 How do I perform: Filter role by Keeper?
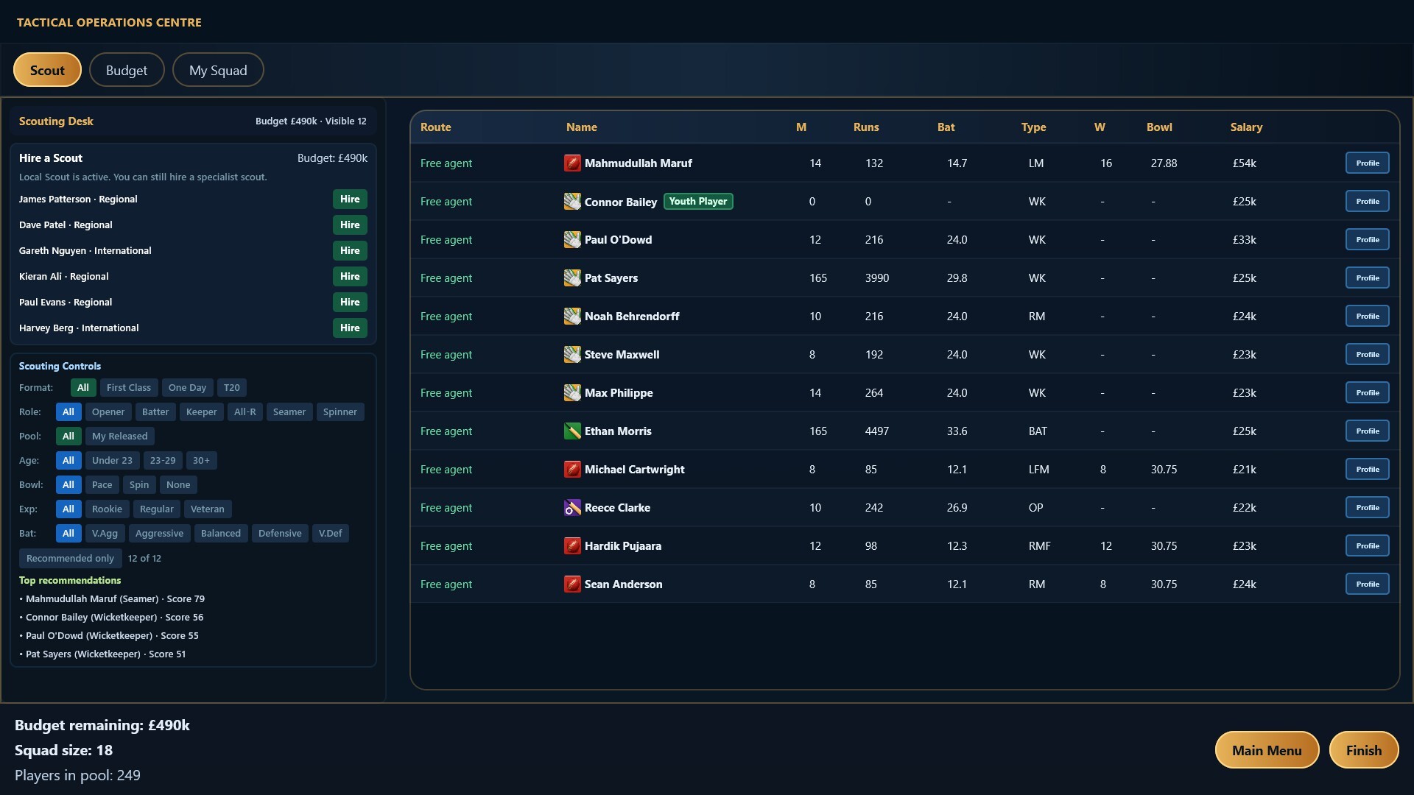tap(201, 412)
